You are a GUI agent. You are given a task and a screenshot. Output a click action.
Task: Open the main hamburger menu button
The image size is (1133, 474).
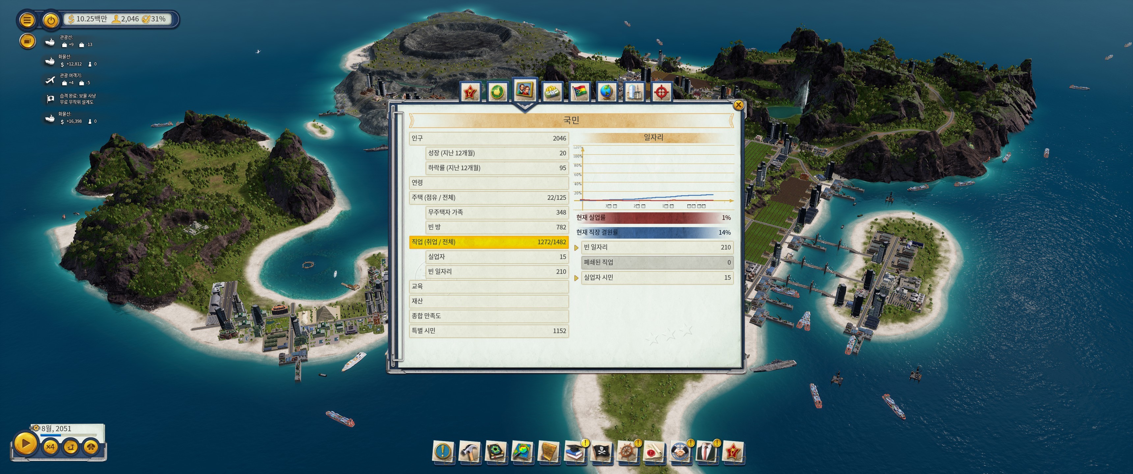[x=27, y=20]
